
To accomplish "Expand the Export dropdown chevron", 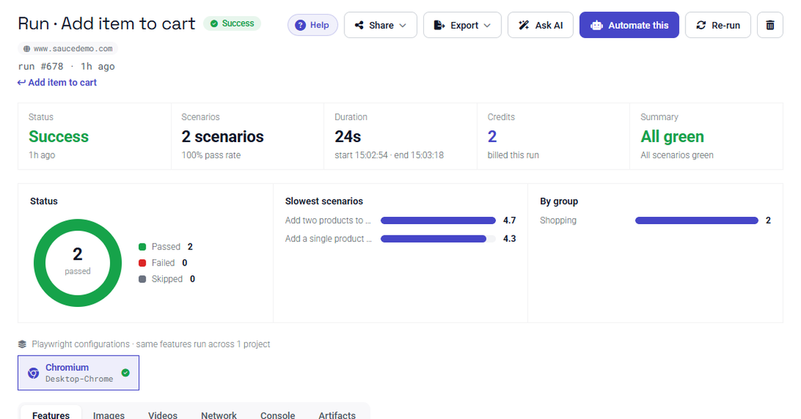I will 487,25.
